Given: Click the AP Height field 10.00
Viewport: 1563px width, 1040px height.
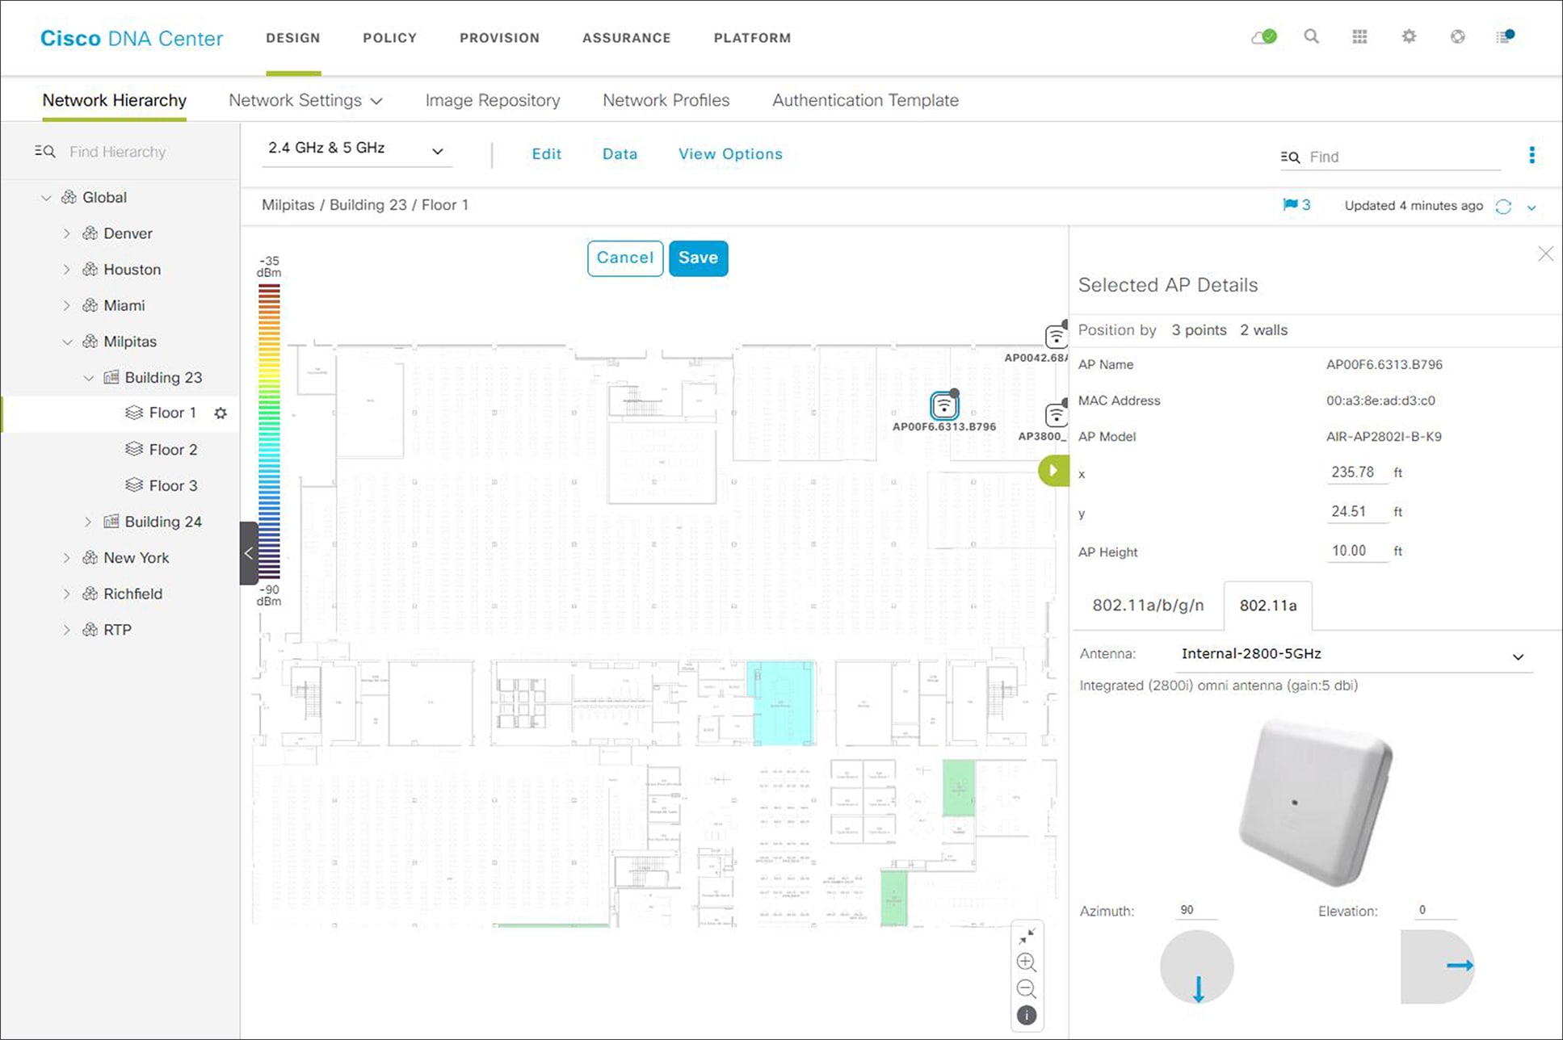Looking at the screenshot, I should (1357, 551).
